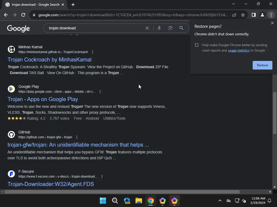277x207 pixels.
Task: Open Trojan-Downloader:W32/Agent.FDS result
Action: click(x=51, y=184)
